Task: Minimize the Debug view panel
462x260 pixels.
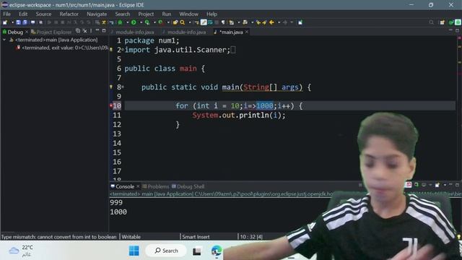Action: (97, 30)
